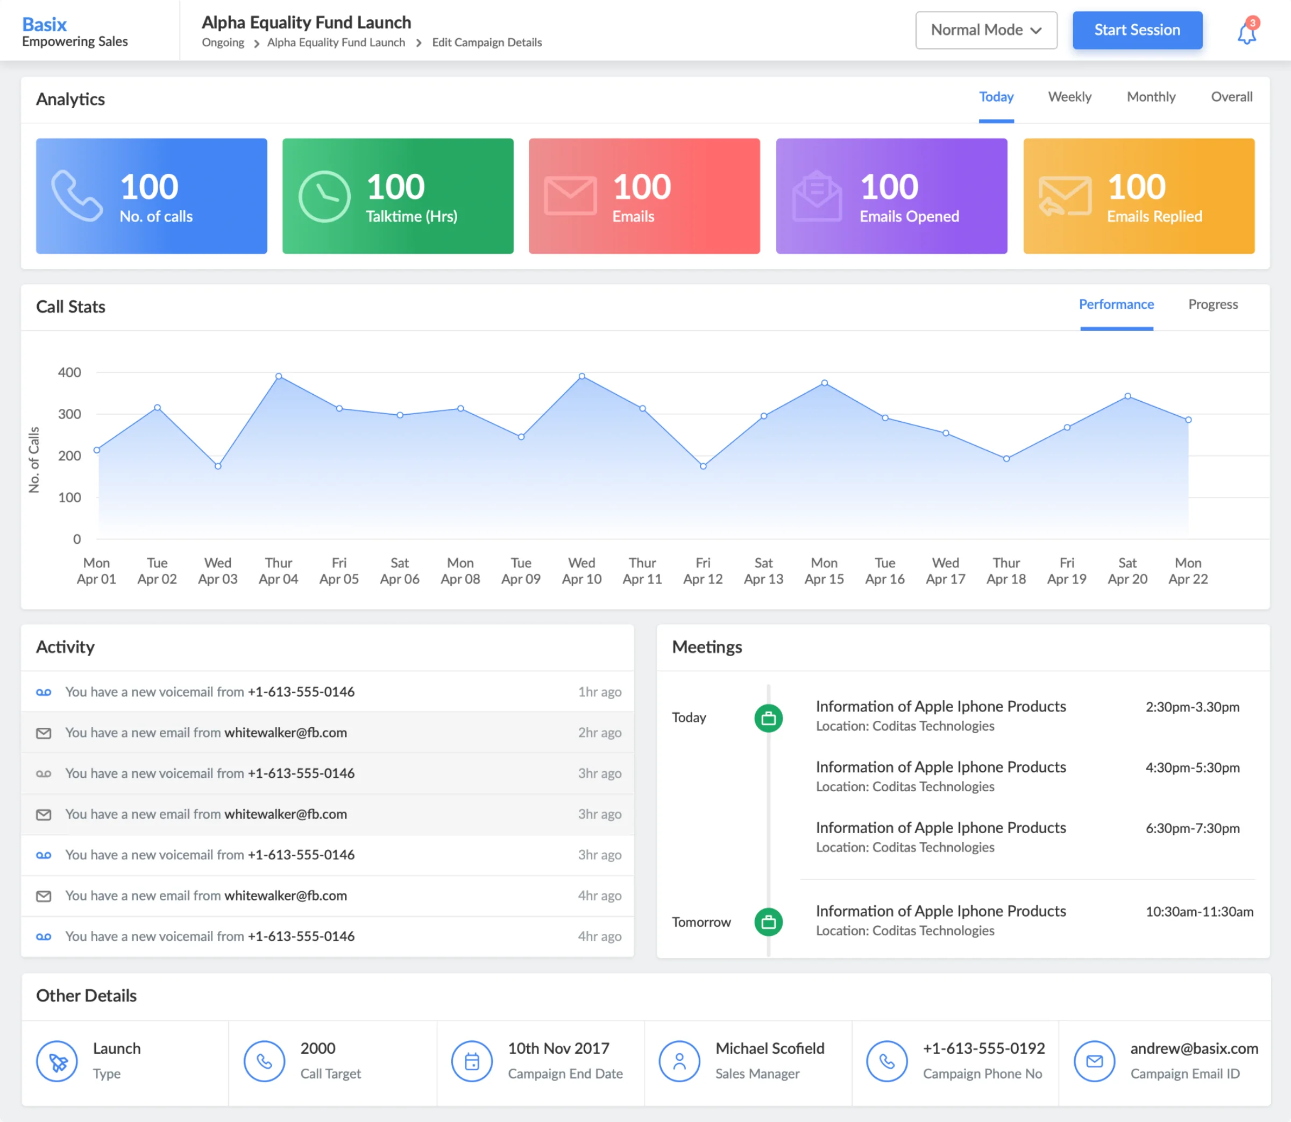The width and height of the screenshot is (1291, 1122).
Task: Click breadcrumb chevron before Edit Campaign Details
Action: [419, 43]
